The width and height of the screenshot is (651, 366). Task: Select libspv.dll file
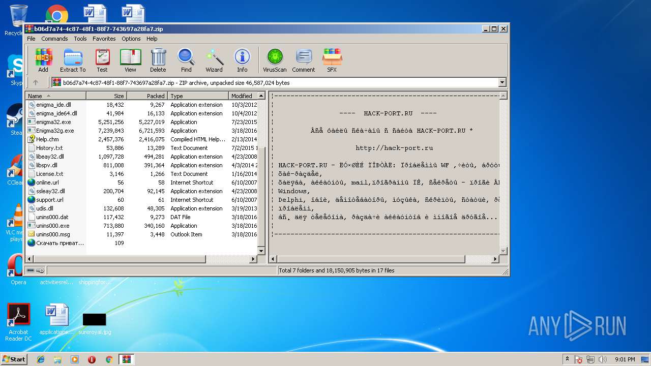47,165
